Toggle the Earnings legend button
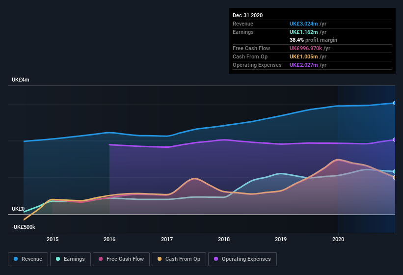This screenshot has width=403, height=275. (x=70, y=259)
